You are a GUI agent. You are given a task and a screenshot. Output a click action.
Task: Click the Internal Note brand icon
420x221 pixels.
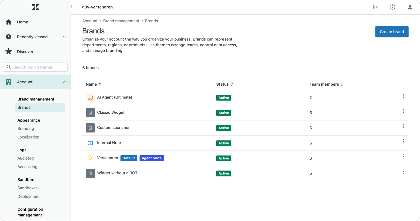90,143
